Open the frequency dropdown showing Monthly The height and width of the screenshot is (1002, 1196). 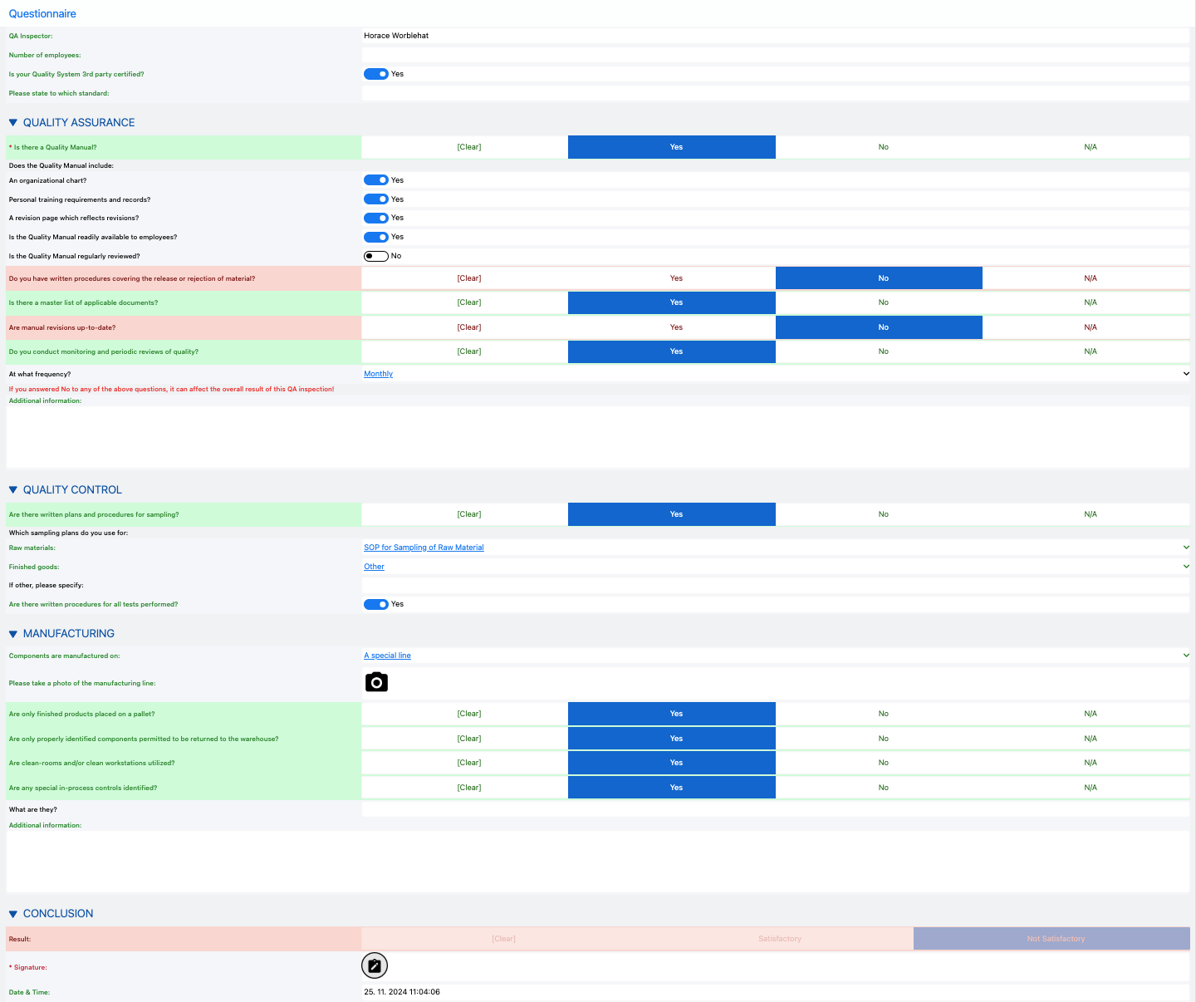776,374
